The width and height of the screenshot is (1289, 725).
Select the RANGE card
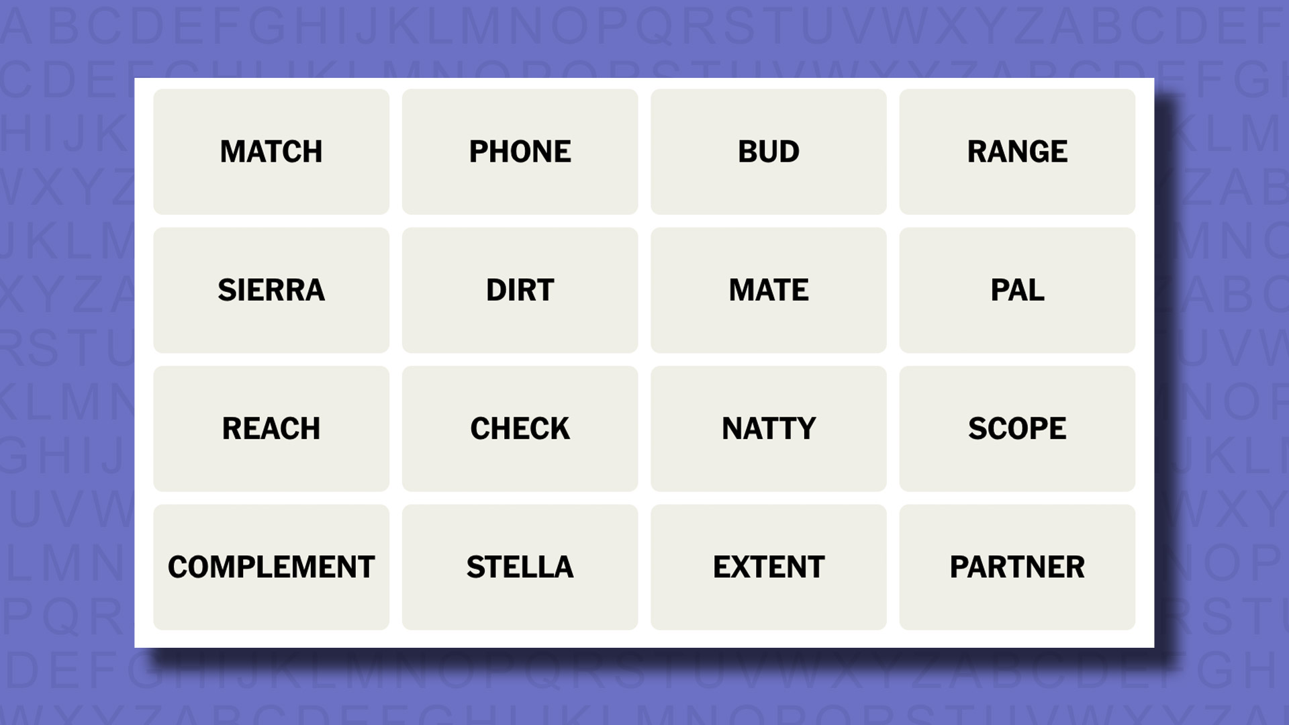(1017, 151)
